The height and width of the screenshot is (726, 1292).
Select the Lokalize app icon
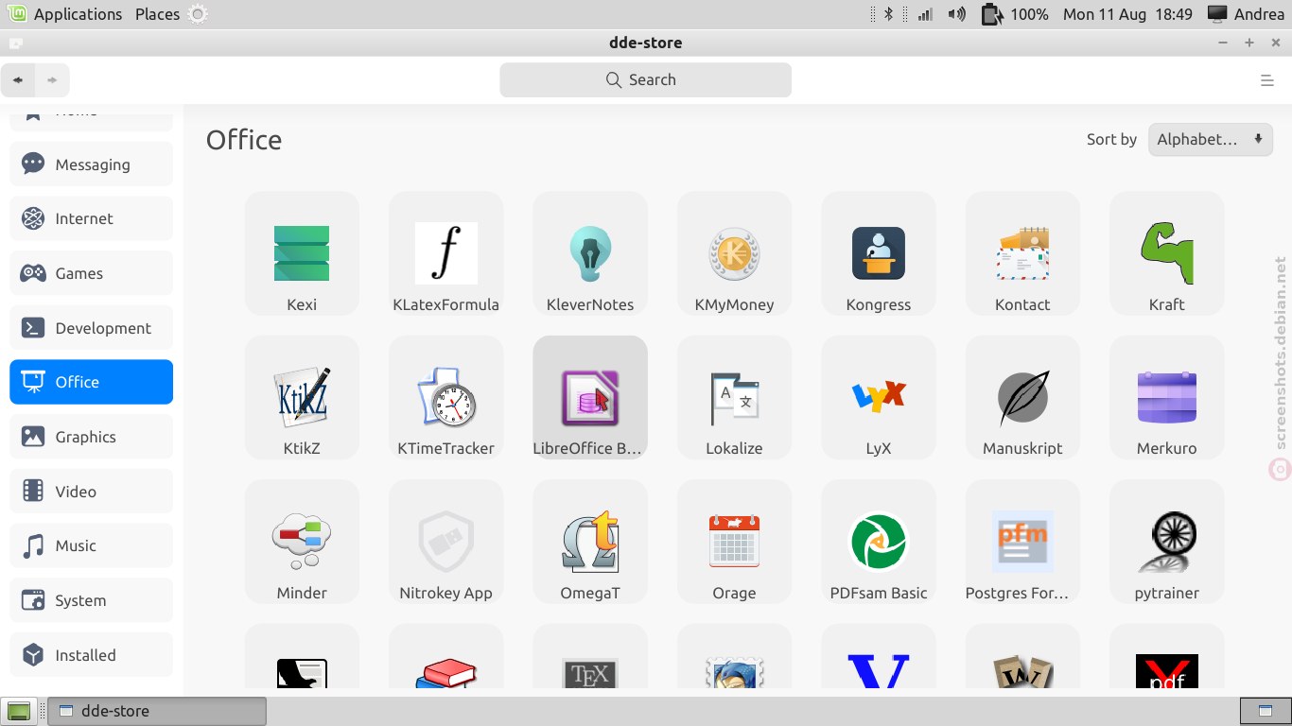(x=734, y=397)
